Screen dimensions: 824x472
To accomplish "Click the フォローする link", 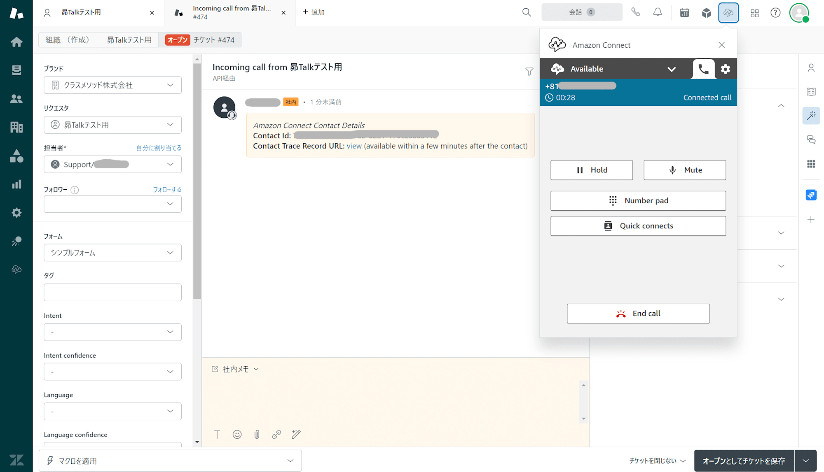I will (x=167, y=190).
